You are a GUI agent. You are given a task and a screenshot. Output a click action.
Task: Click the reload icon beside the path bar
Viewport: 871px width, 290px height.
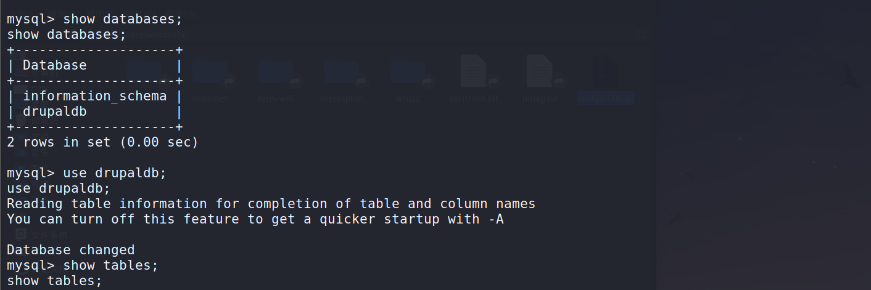(642, 34)
